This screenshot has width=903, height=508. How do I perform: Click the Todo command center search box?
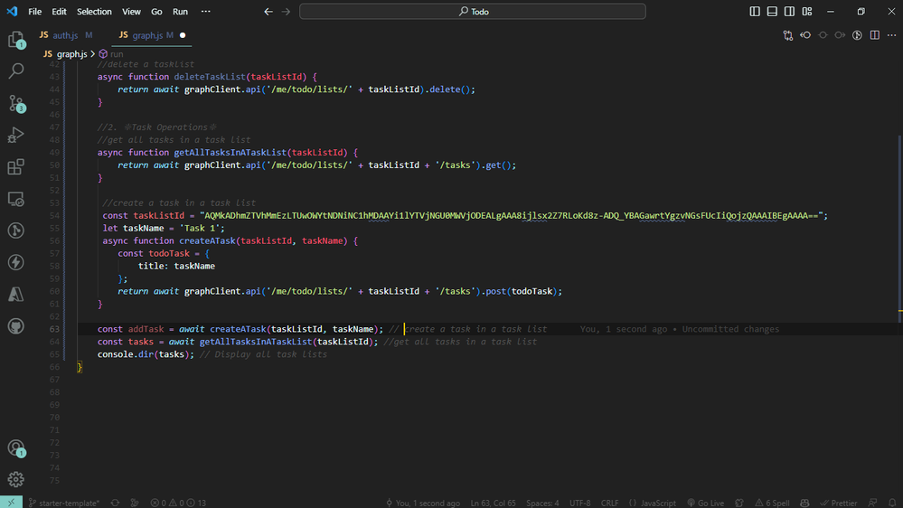pyautogui.click(x=473, y=12)
